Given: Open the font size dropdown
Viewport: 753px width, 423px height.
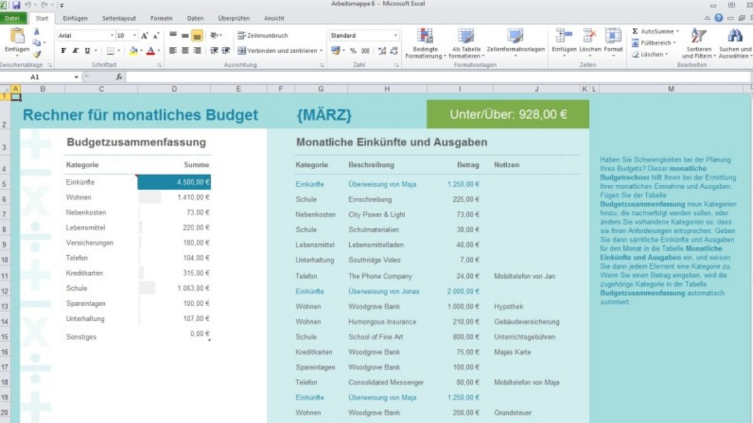Looking at the screenshot, I should click(134, 36).
